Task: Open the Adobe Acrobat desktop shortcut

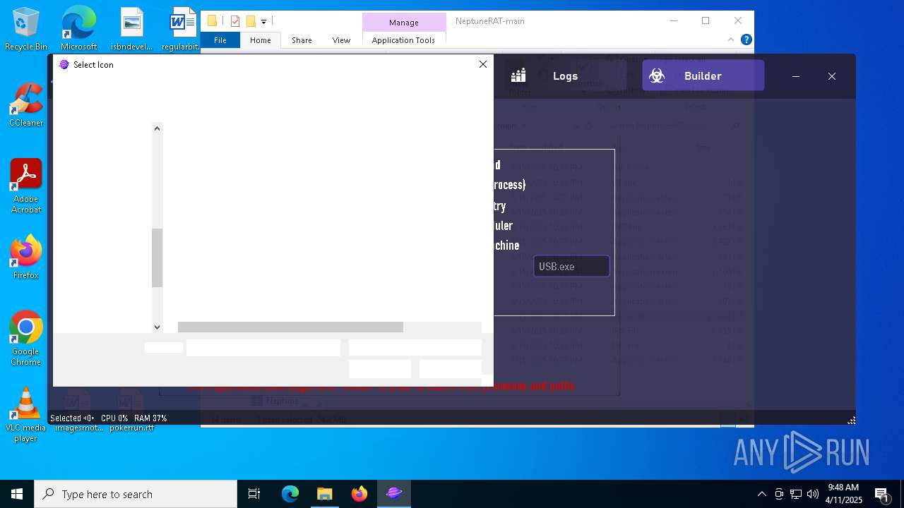Action: pyautogui.click(x=26, y=186)
